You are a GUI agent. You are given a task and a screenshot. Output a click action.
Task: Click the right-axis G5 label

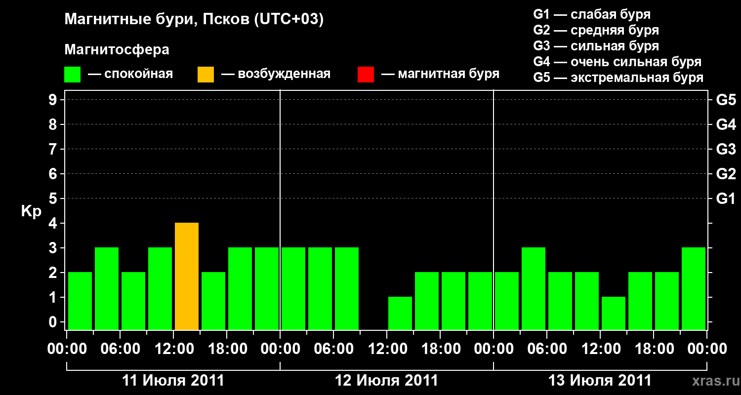pyautogui.click(x=726, y=100)
